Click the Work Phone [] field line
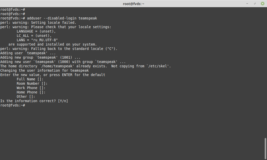 point(31,88)
